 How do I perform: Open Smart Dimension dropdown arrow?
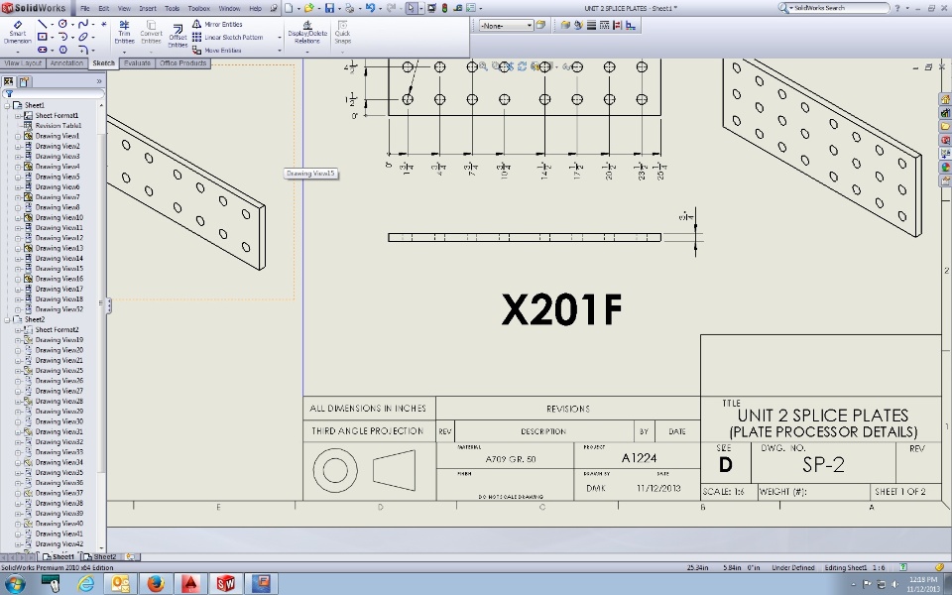[x=18, y=51]
